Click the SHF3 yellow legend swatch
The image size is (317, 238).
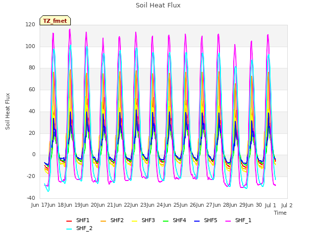tap(134, 221)
